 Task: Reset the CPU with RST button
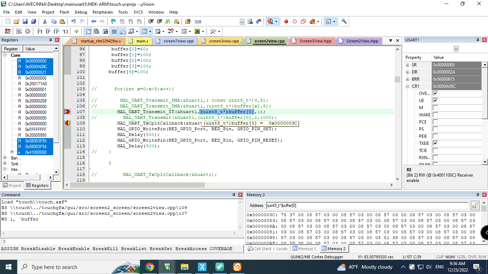8,31
